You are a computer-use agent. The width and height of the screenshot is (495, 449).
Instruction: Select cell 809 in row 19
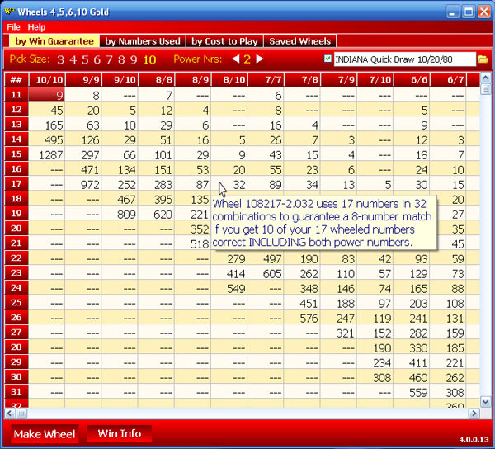click(x=120, y=215)
